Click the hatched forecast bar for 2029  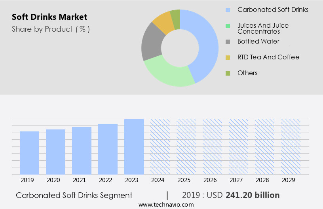point(291,146)
